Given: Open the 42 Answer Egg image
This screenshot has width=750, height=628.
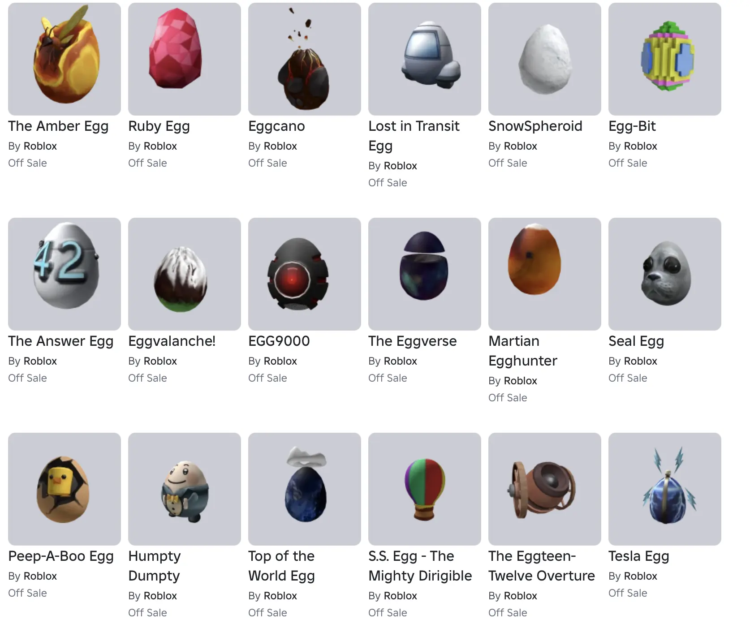Looking at the screenshot, I should point(65,274).
